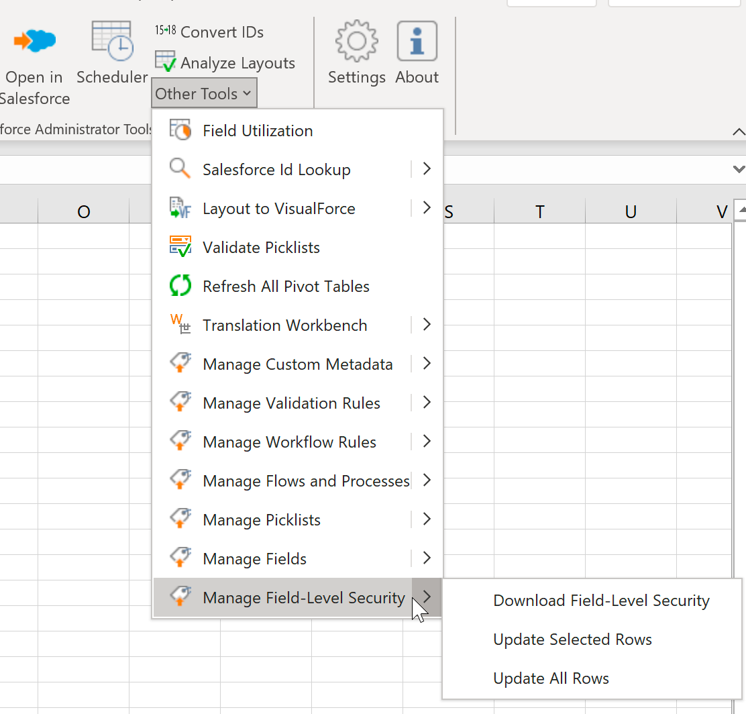
Task: Click the Open in Salesforce icon
Action: (x=35, y=42)
